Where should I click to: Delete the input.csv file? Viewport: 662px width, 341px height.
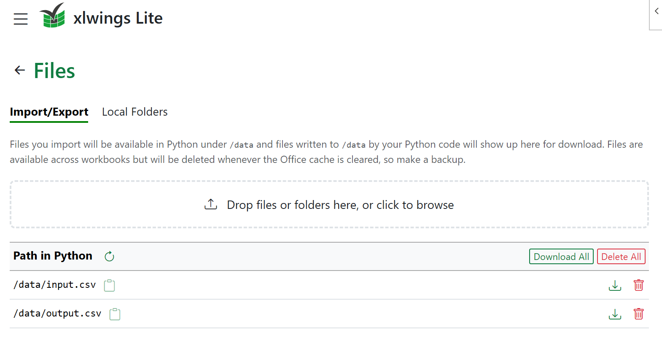click(x=638, y=285)
